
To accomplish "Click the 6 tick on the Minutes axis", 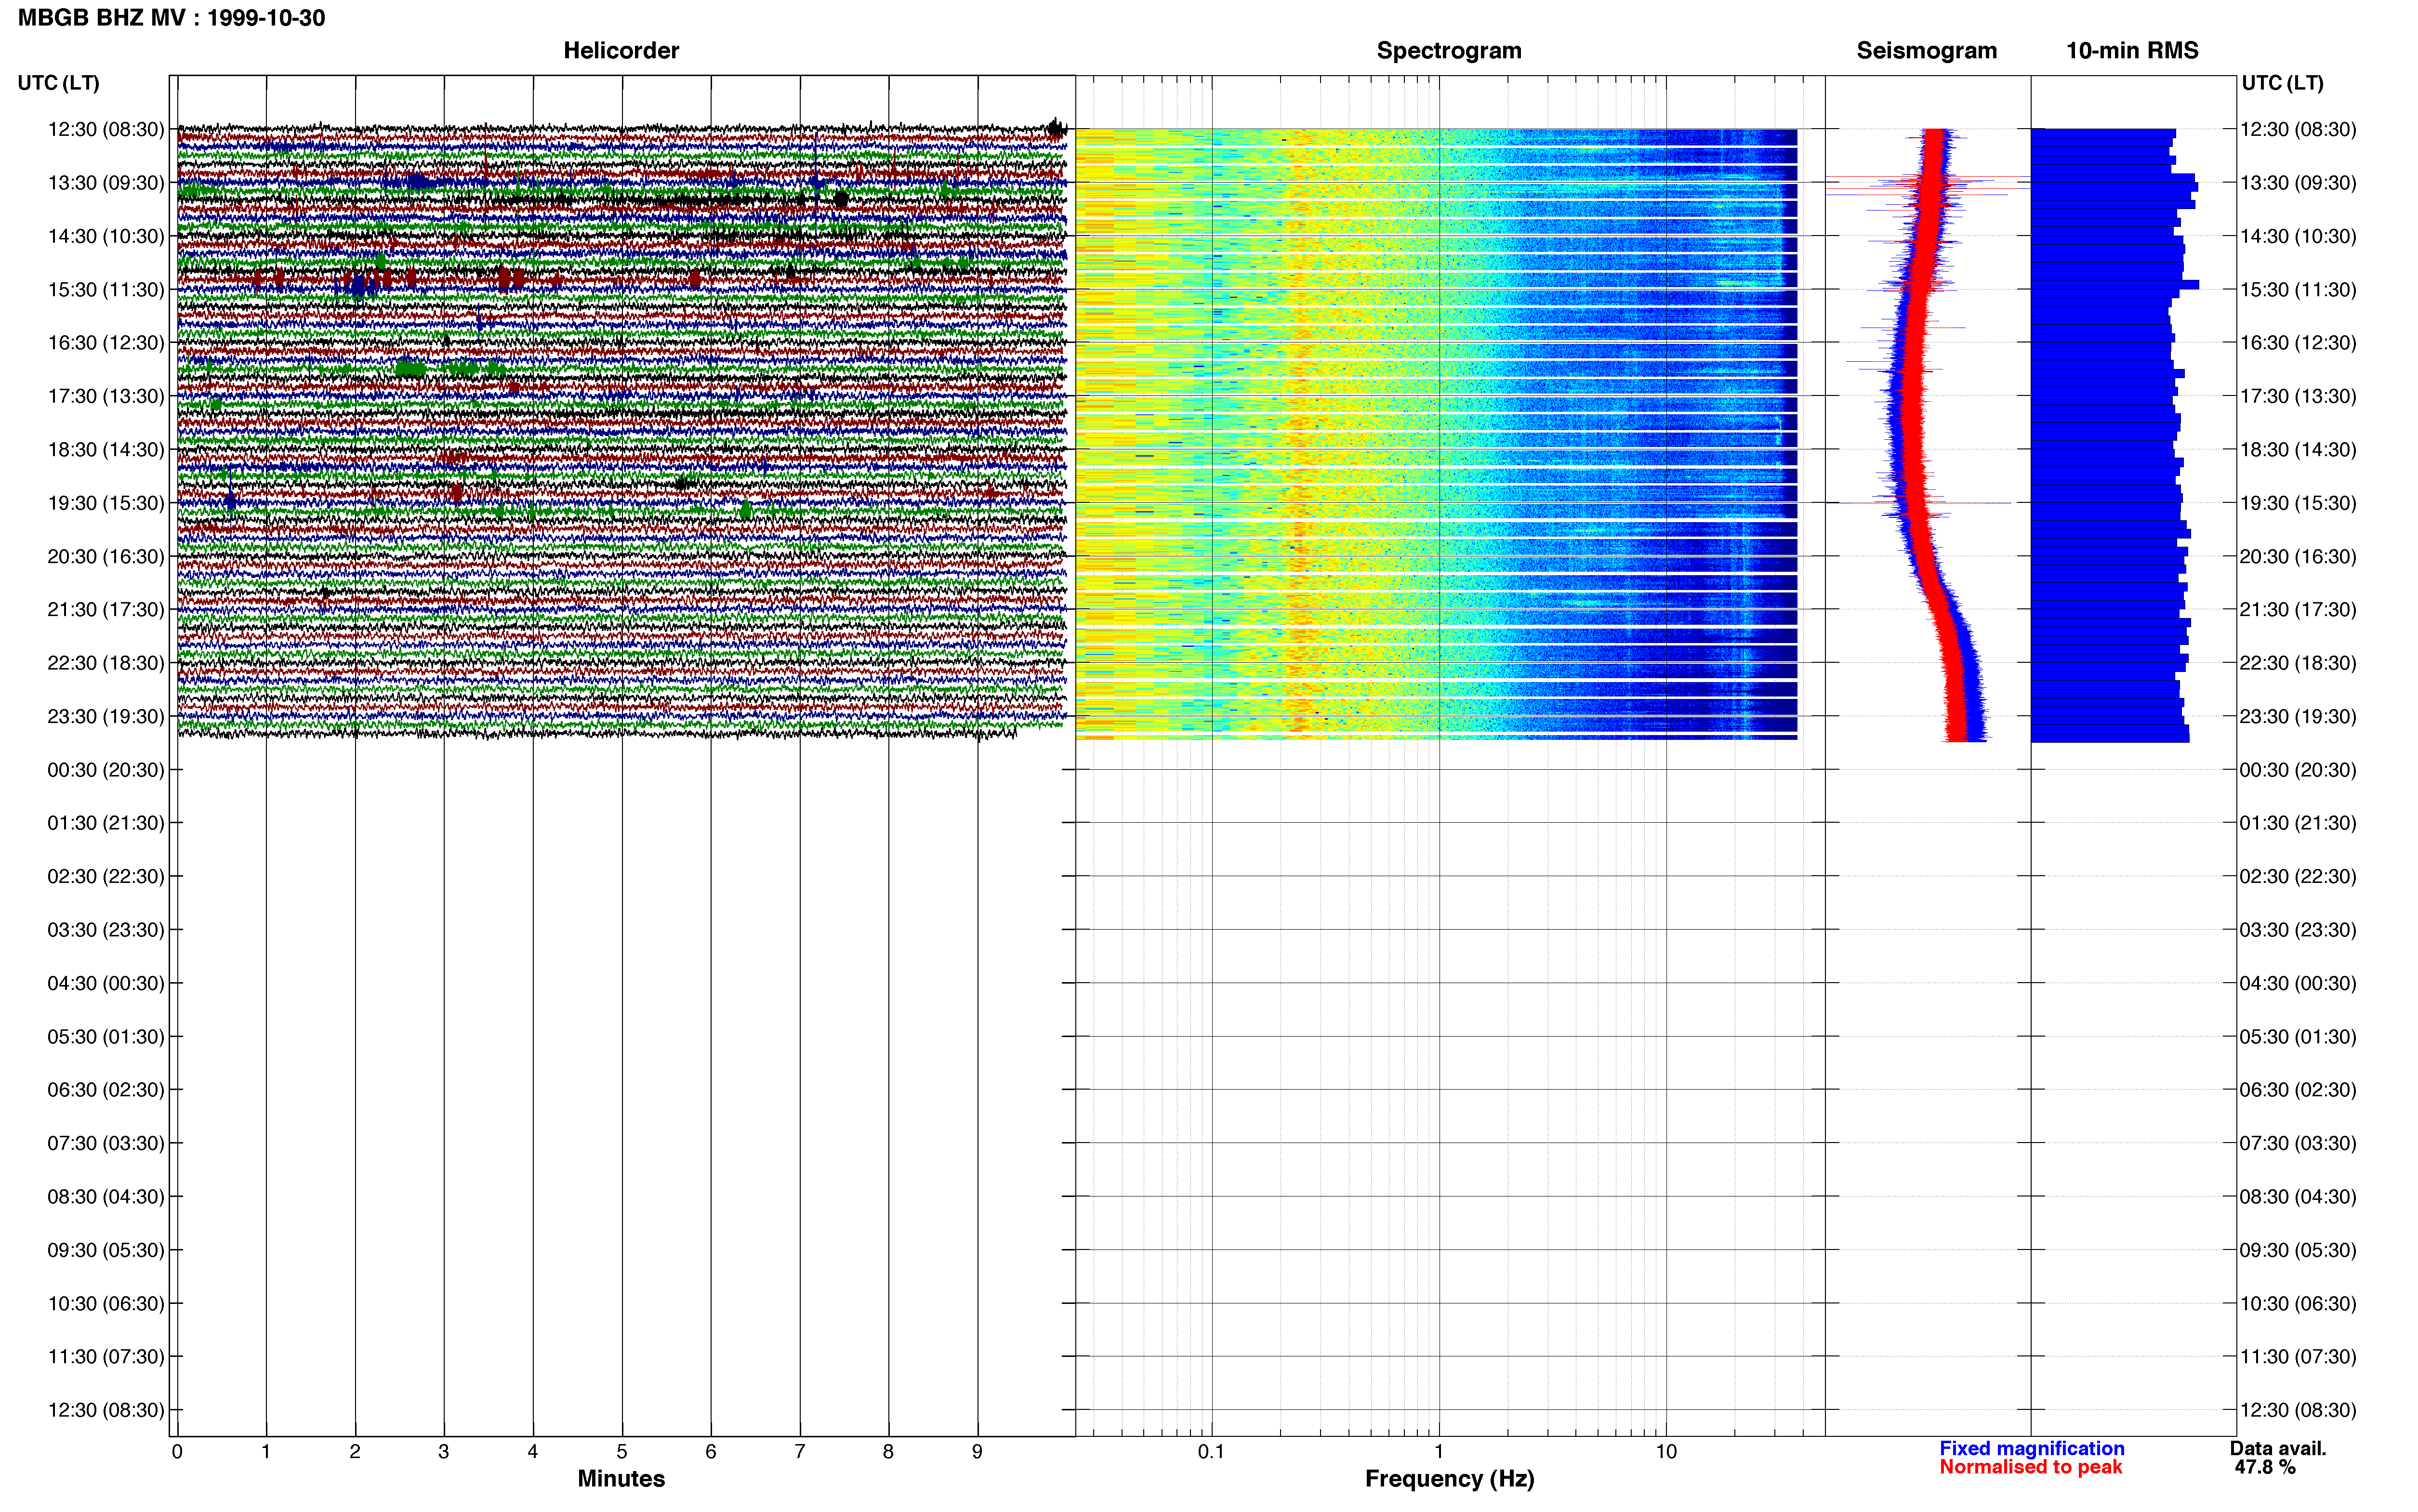I will (711, 1451).
